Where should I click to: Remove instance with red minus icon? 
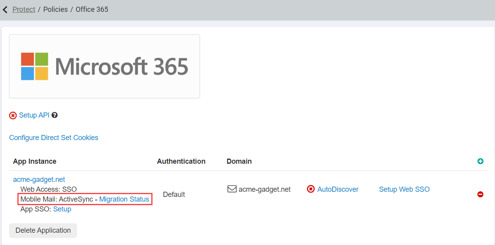480,195
